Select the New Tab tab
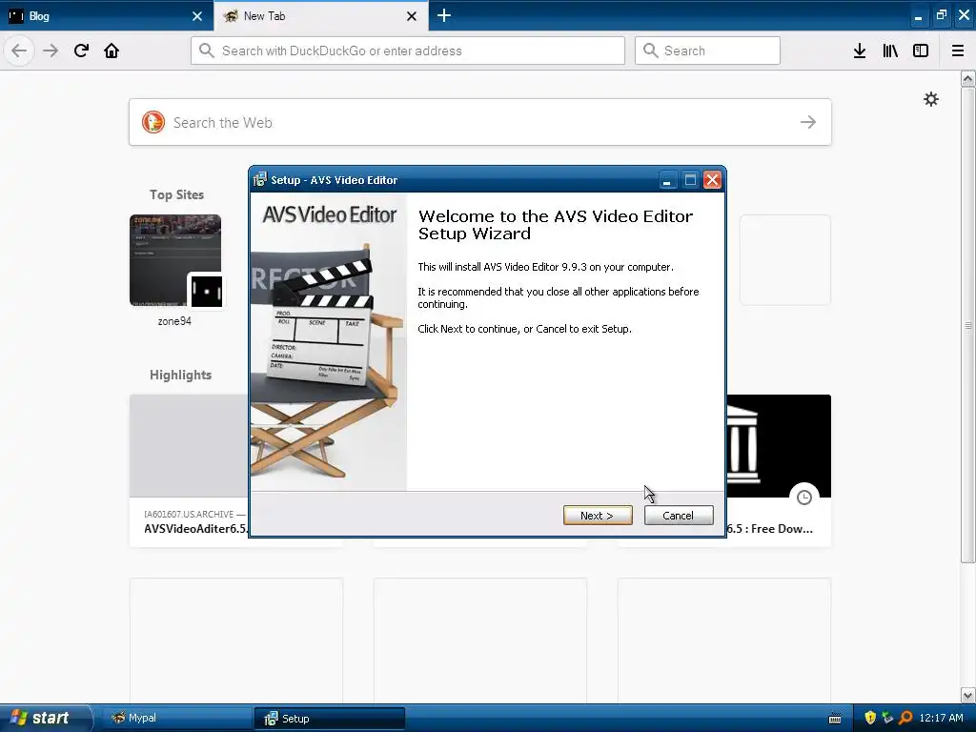976x732 pixels. (x=320, y=16)
